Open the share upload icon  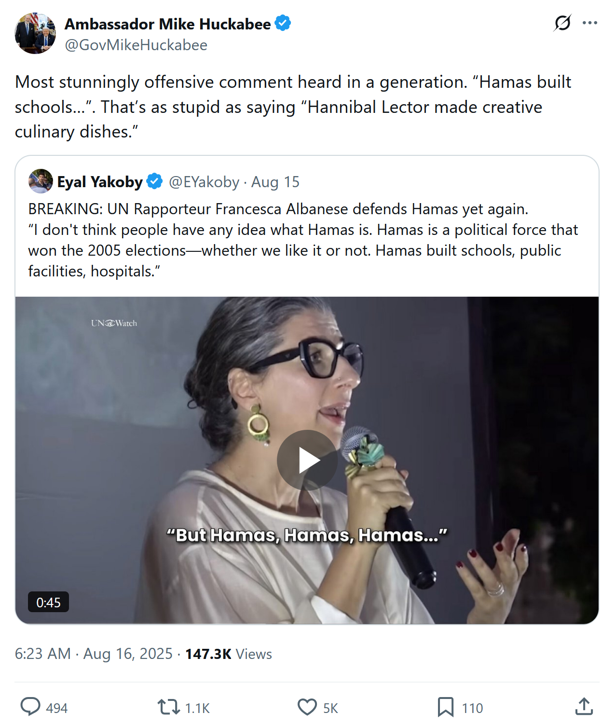point(584,707)
